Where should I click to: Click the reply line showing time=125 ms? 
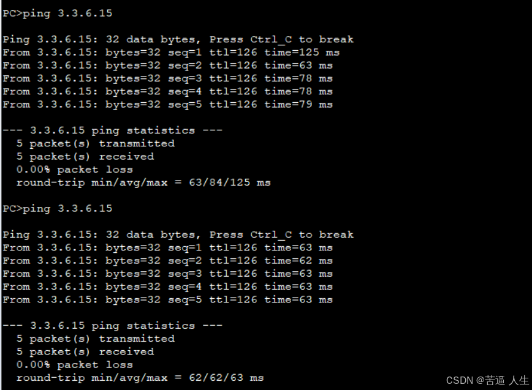(171, 53)
